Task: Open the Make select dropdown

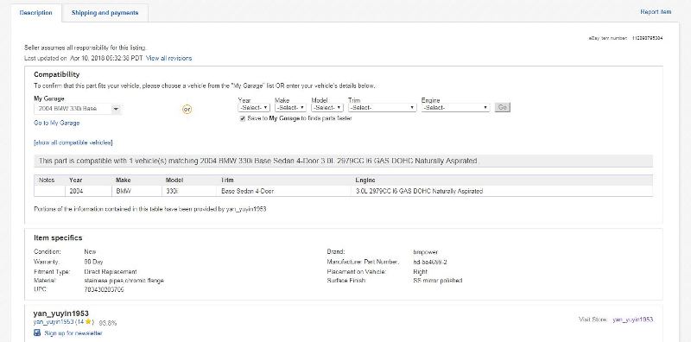Action: pyautogui.click(x=290, y=108)
